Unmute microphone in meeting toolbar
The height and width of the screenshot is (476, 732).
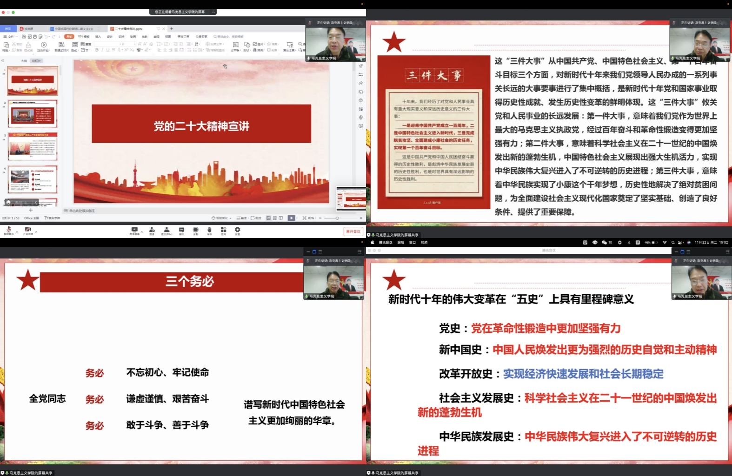[8, 230]
